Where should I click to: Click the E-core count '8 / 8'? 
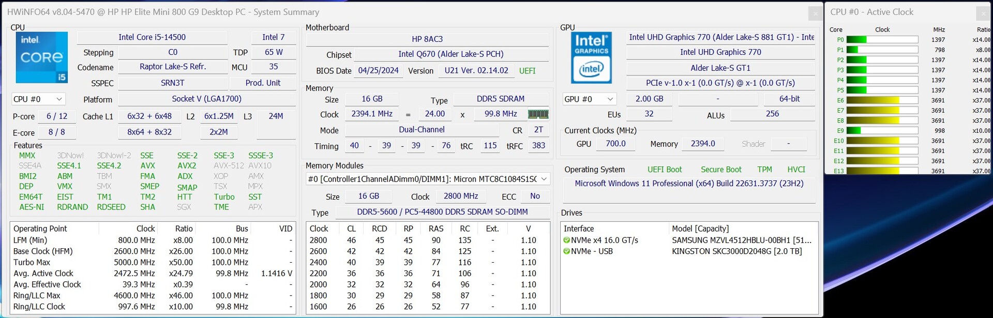(57, 132)
